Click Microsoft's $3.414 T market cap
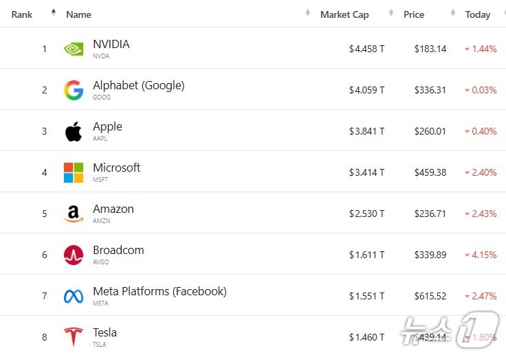This screenshot has height=355, width=506. tap(366, 172)
